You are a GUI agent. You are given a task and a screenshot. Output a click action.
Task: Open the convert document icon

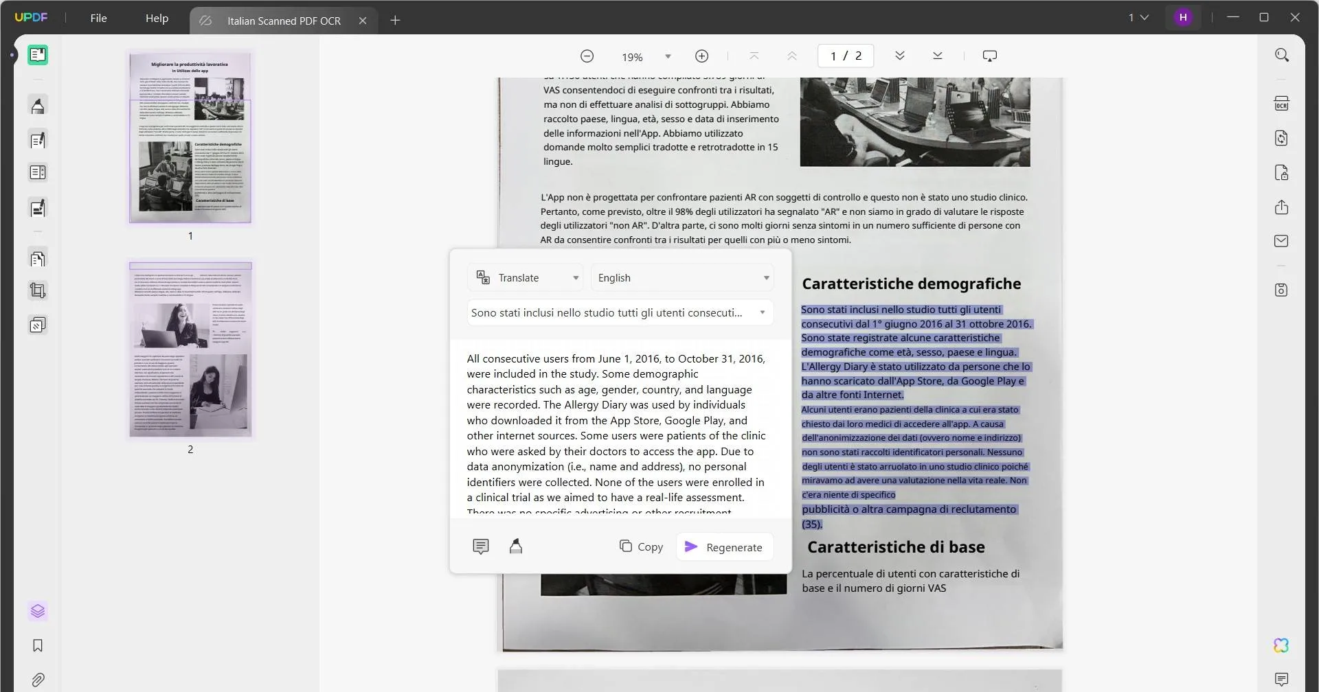[1282, 138]
